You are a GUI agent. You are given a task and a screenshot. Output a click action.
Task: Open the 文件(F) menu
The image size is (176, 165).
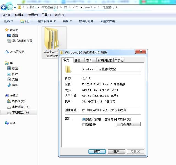click(7, 15)
